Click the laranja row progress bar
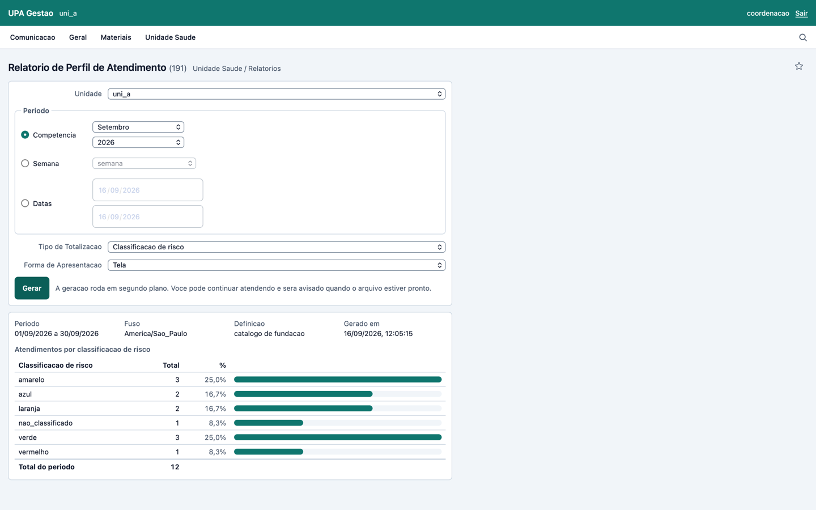Screen dimensions: 816x510 point(338,409)
